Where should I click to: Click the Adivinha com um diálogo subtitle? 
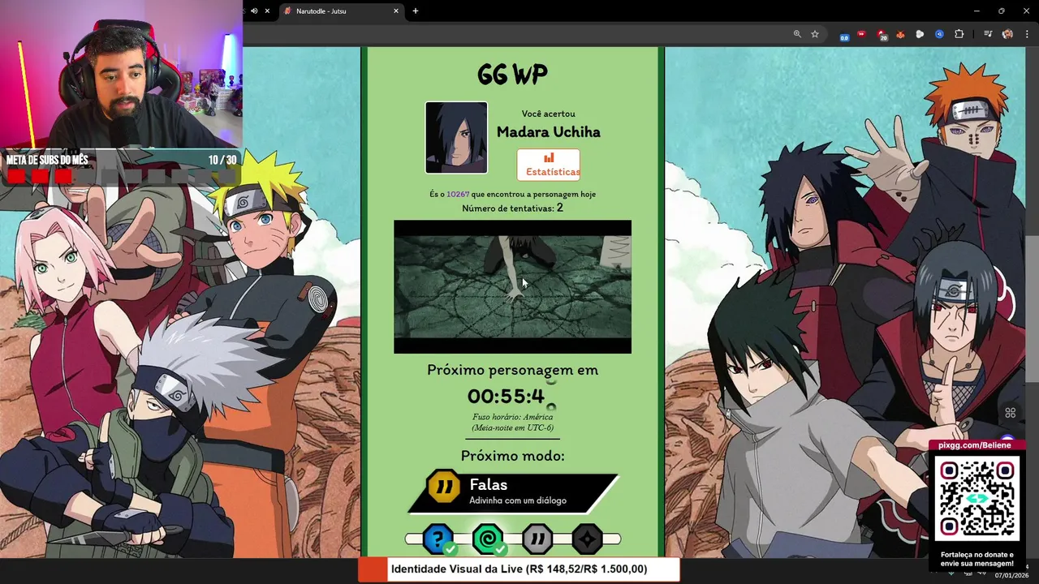tap(518, 500)
